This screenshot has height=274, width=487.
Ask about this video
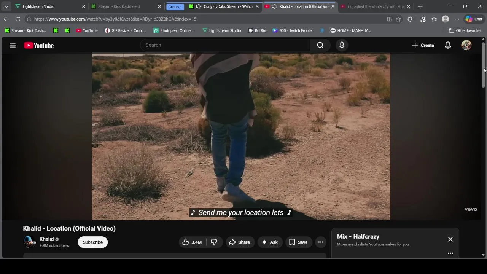click(270, 242)
